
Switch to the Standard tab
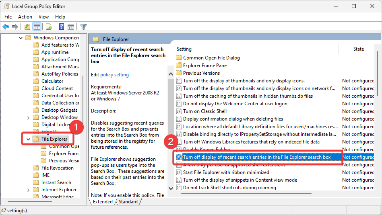[128, 202]
